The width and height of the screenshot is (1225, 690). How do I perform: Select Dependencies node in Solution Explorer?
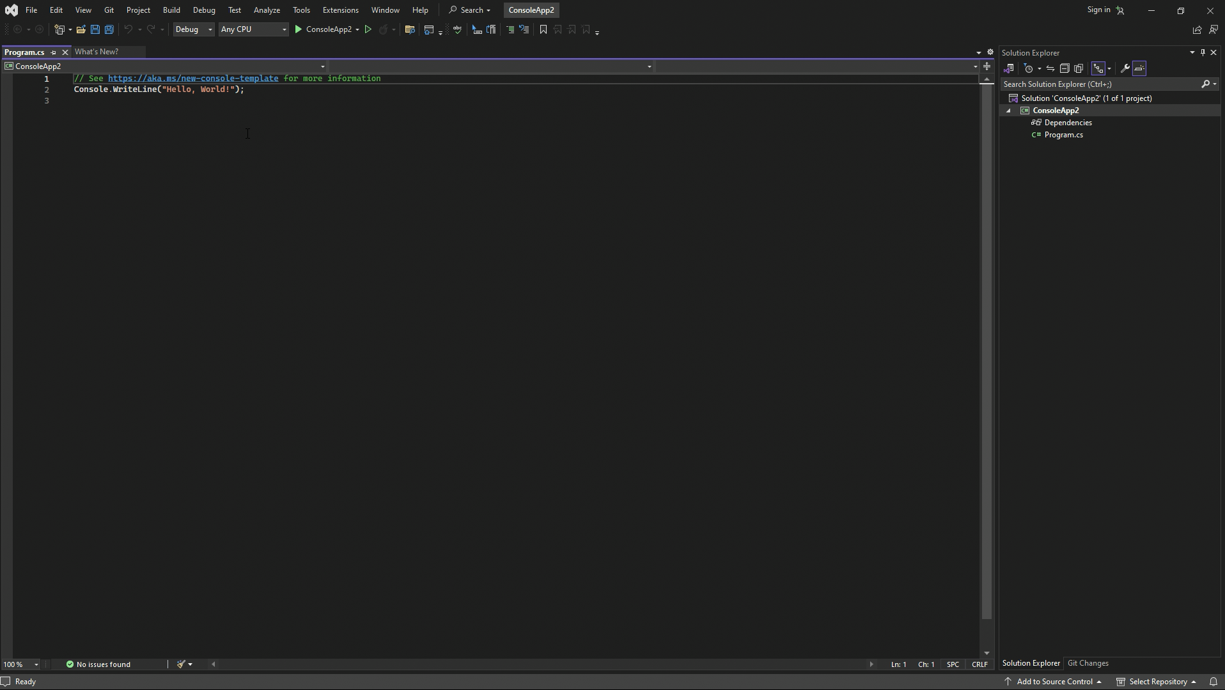click(x=1068, y=123)
